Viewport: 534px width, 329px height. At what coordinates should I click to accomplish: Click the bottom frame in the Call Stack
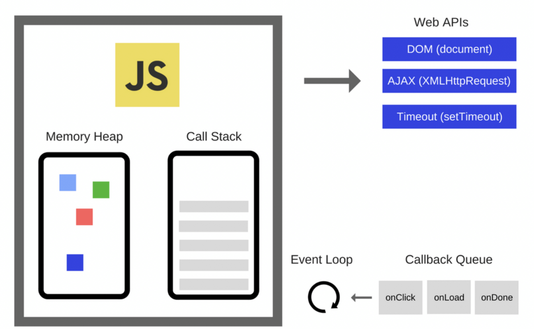coord(214,284)
